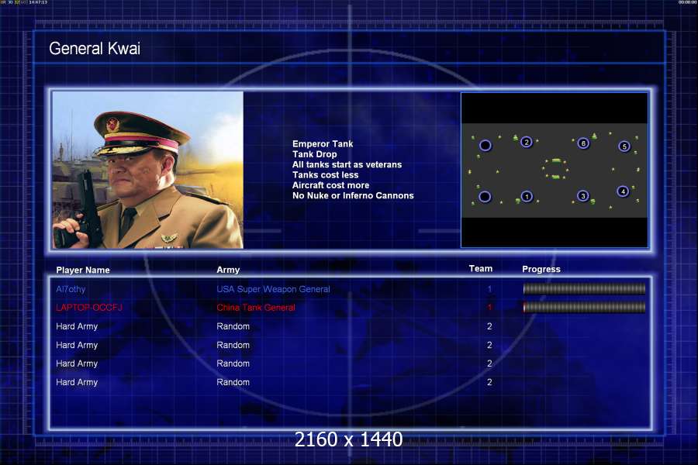The width and height of the screenshot is (698, 465).
Task: Click the General Kwai title text
Action: click(95, 49)
